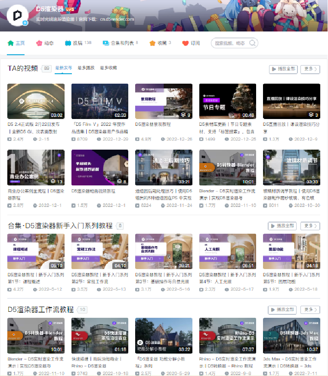Open the 投稿 138 tab
This screenshot has height=376, width=328.
(x=78, y=43)
